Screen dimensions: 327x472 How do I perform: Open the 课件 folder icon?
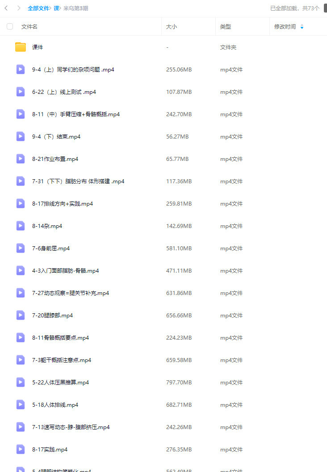coord(21,47)
